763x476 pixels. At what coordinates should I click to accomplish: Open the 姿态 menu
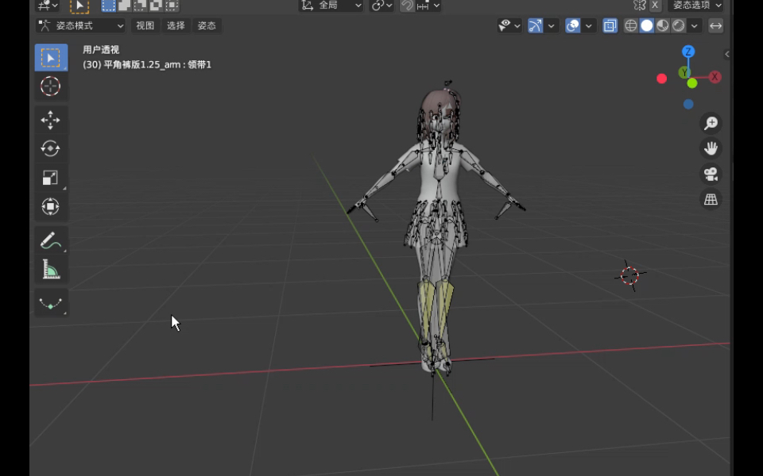(207, 25)
